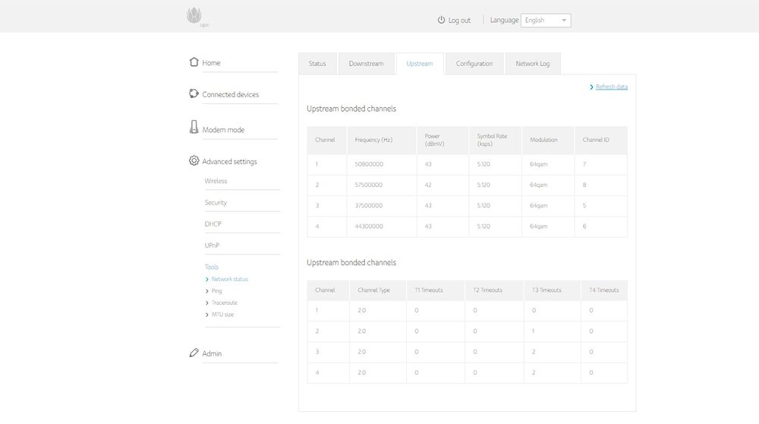Click the chevron next to Network status
This screenshot has height=424, width=759.
207,280
